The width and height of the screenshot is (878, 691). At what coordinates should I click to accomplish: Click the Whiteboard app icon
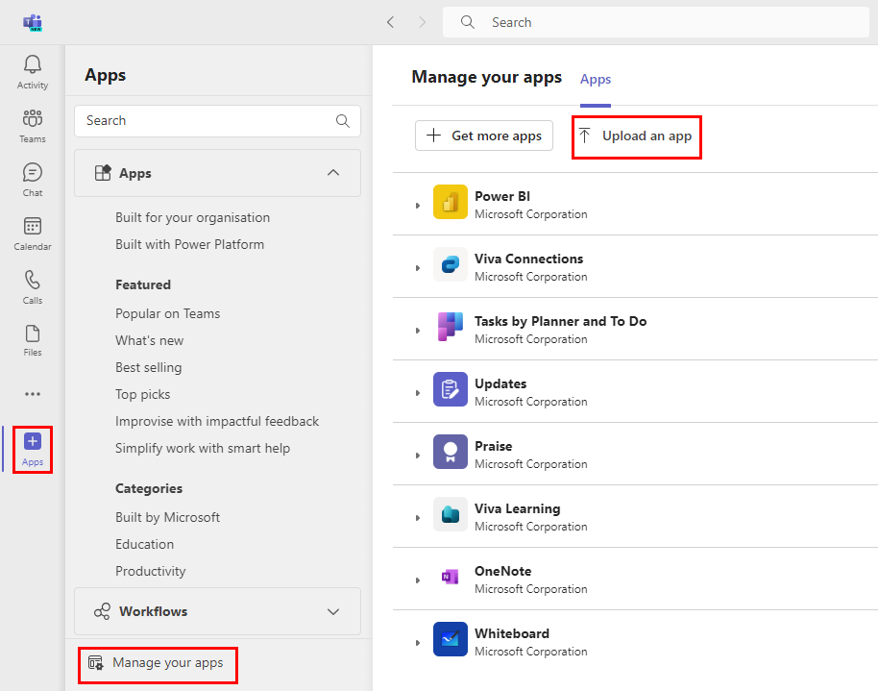[450, 641]
